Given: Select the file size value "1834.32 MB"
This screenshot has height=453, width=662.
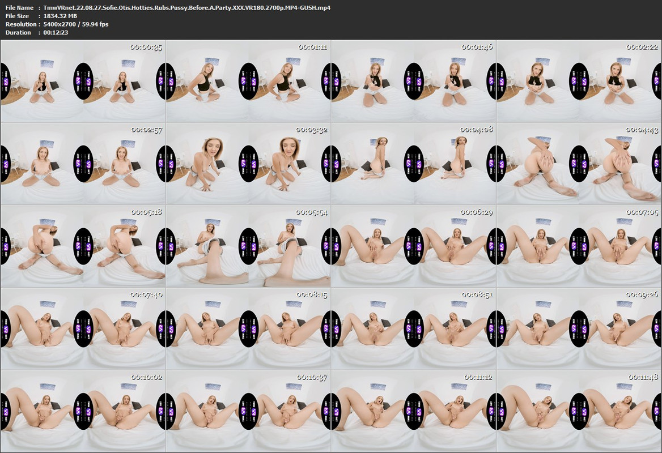Looking at the screenshot, I should pos(60,16).
